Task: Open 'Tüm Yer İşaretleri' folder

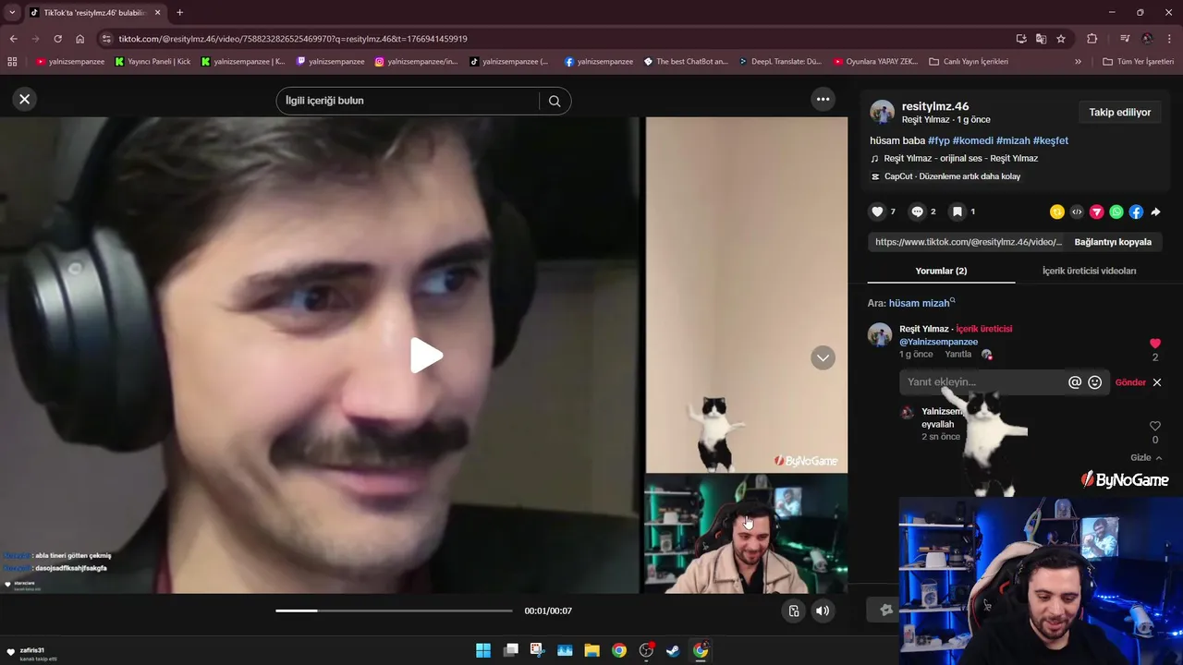Action: [1138, 62]
